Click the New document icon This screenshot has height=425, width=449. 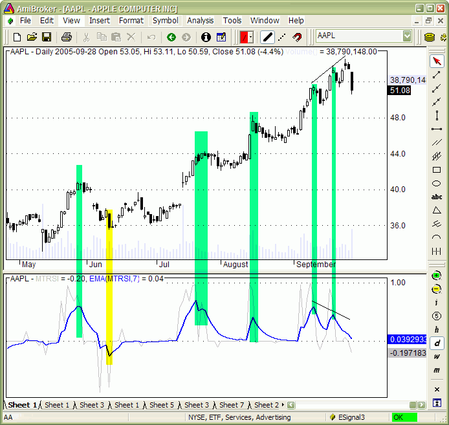[17, 38]
